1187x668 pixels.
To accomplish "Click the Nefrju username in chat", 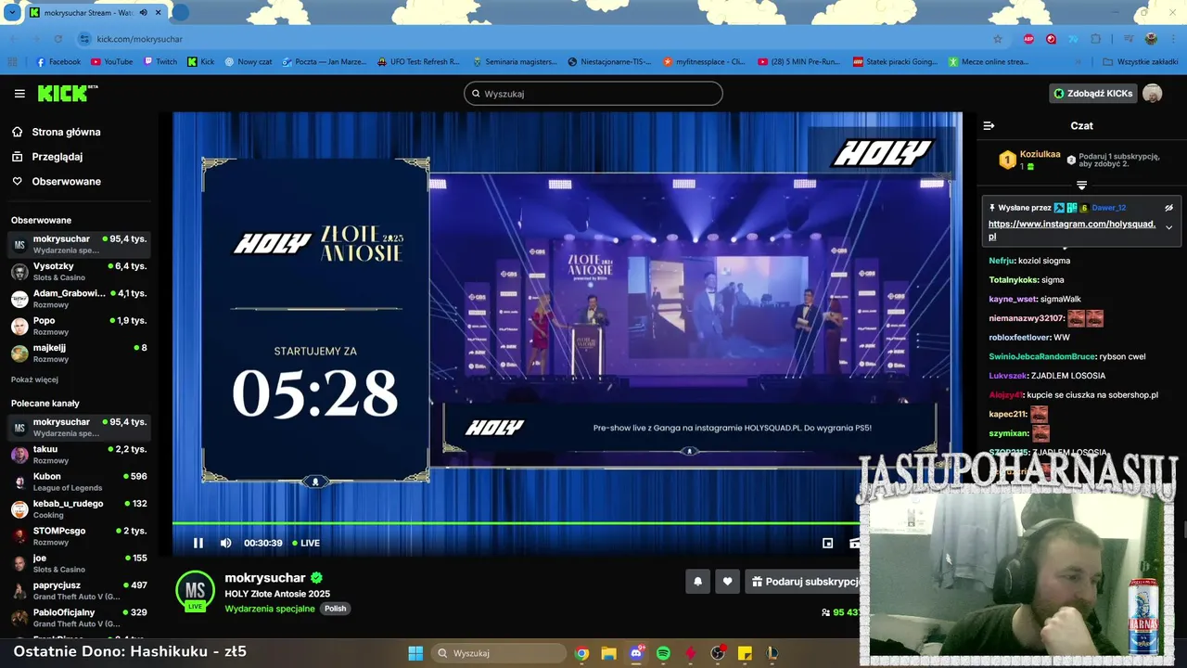I will tap(1002, 261).
